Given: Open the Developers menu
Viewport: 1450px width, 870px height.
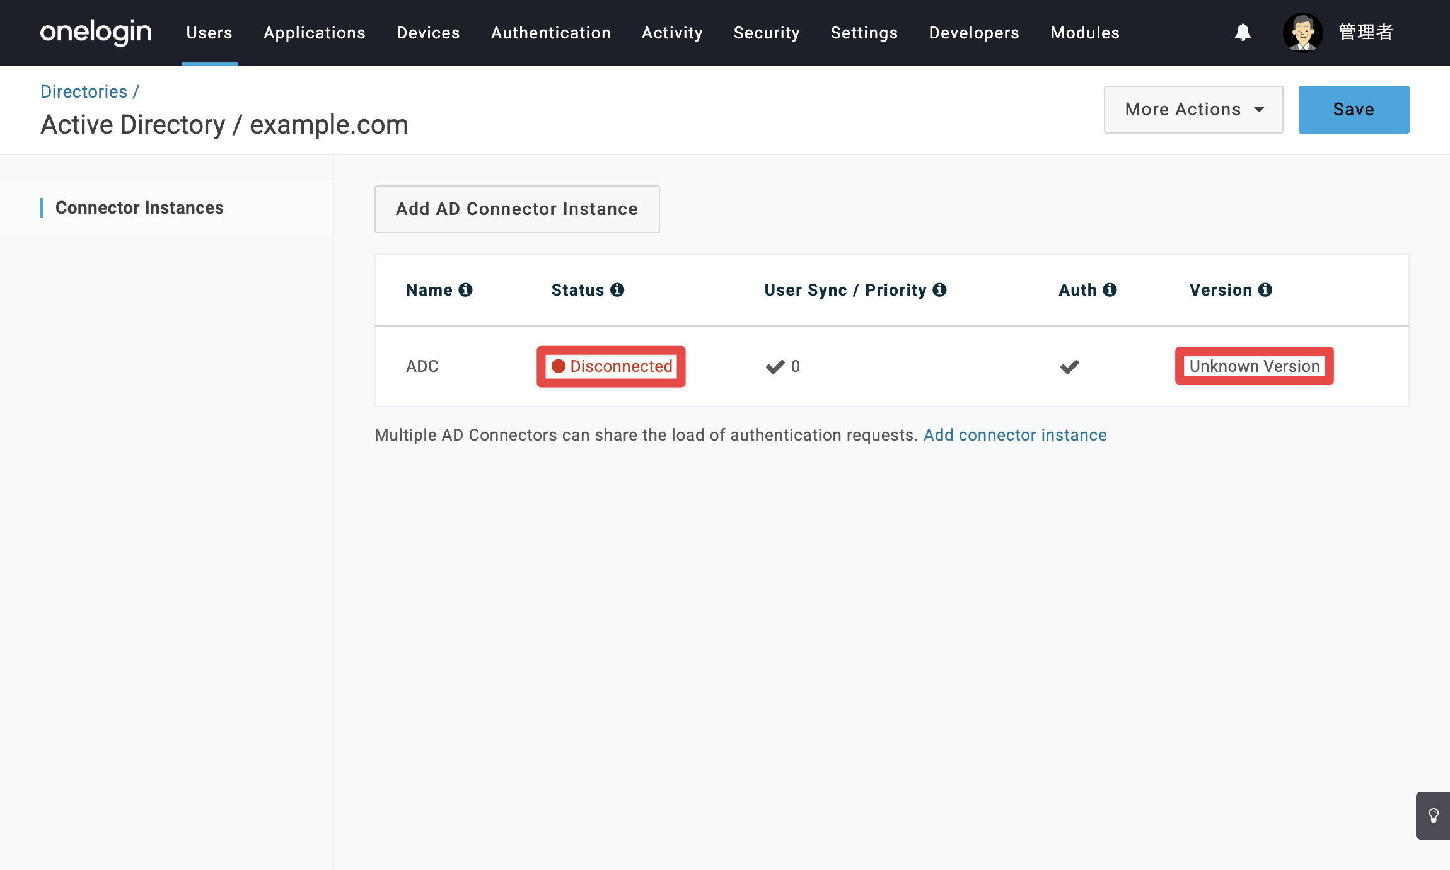Looking at the screenshot, I should (x=974, y=33).
